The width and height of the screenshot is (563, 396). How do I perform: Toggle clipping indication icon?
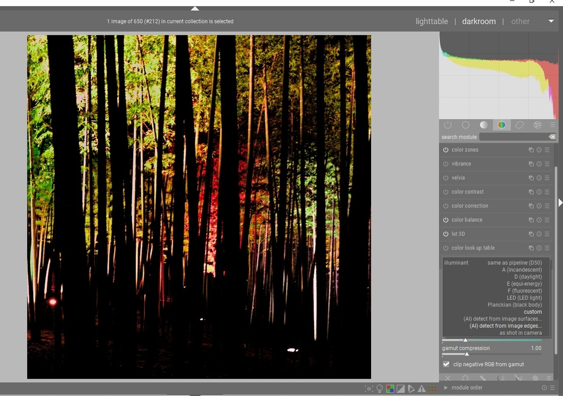(x=401, y=388)
